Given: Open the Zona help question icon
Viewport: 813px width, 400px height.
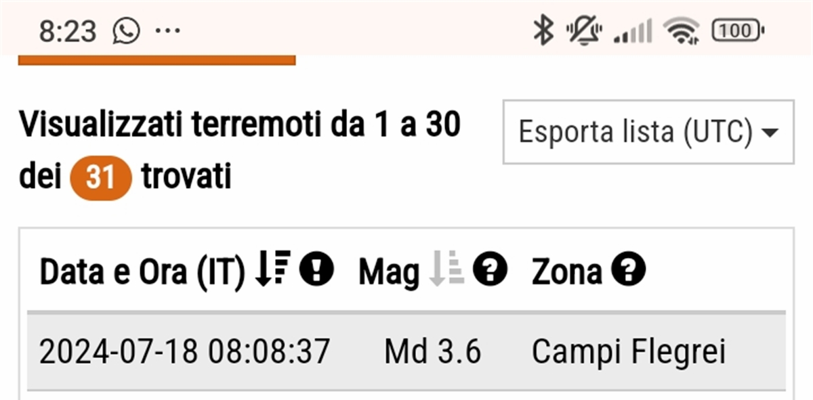Looking at the screenshot, I should pos(628,271).
